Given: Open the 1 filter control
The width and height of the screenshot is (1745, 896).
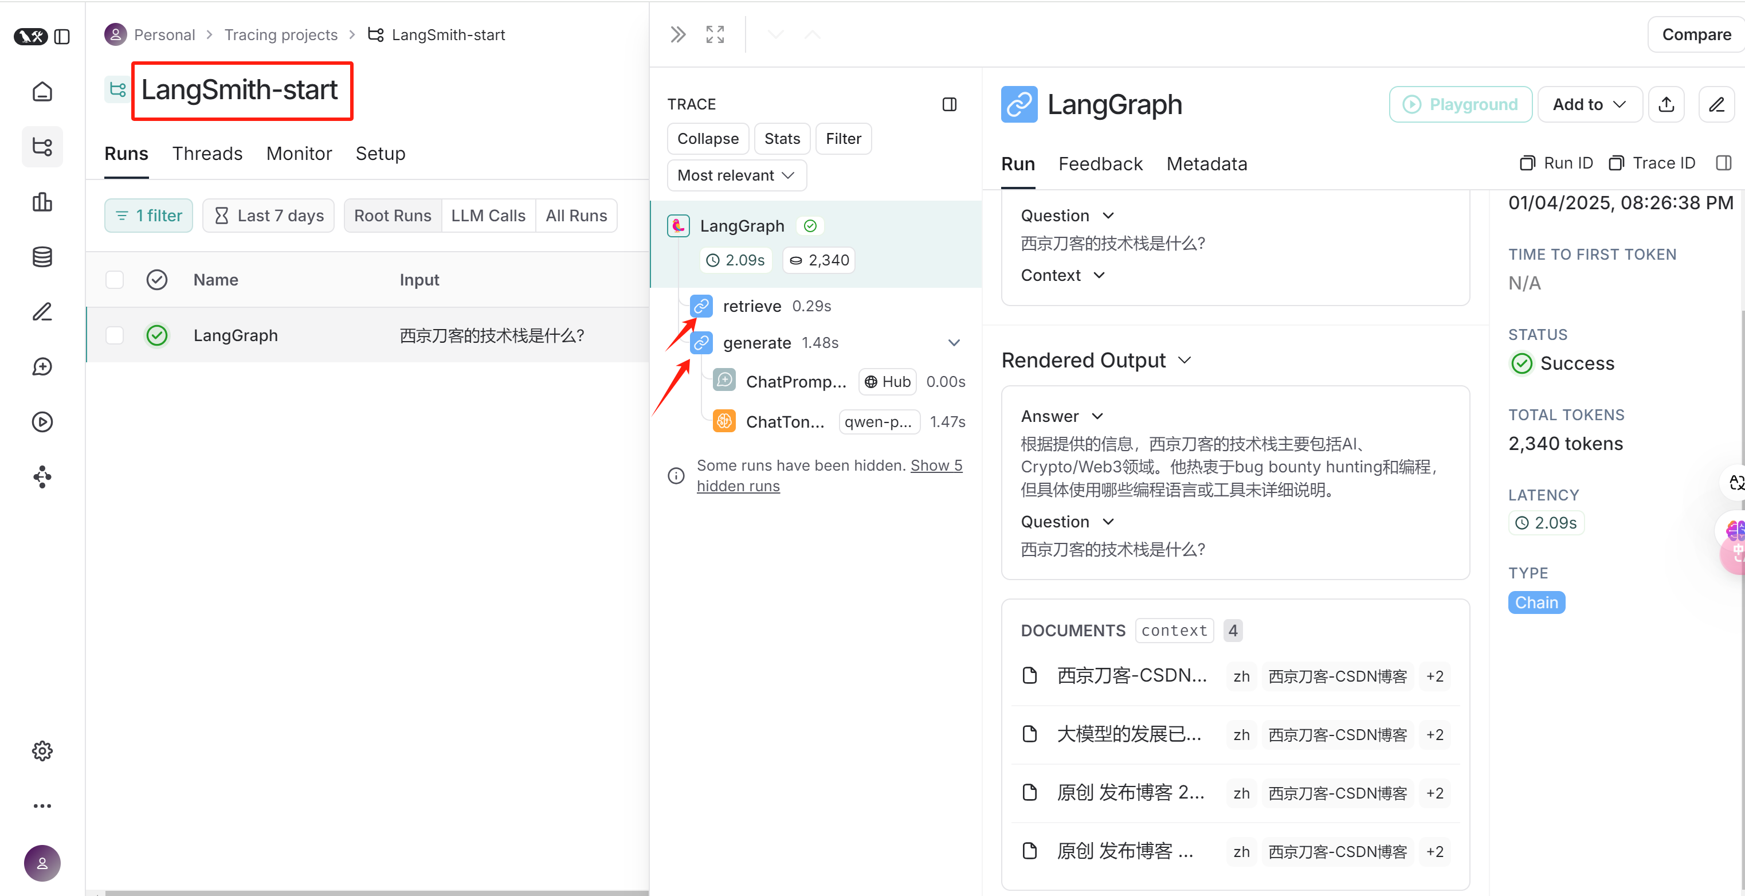Looking at the screenshot, I should click(x=148, y=216).
